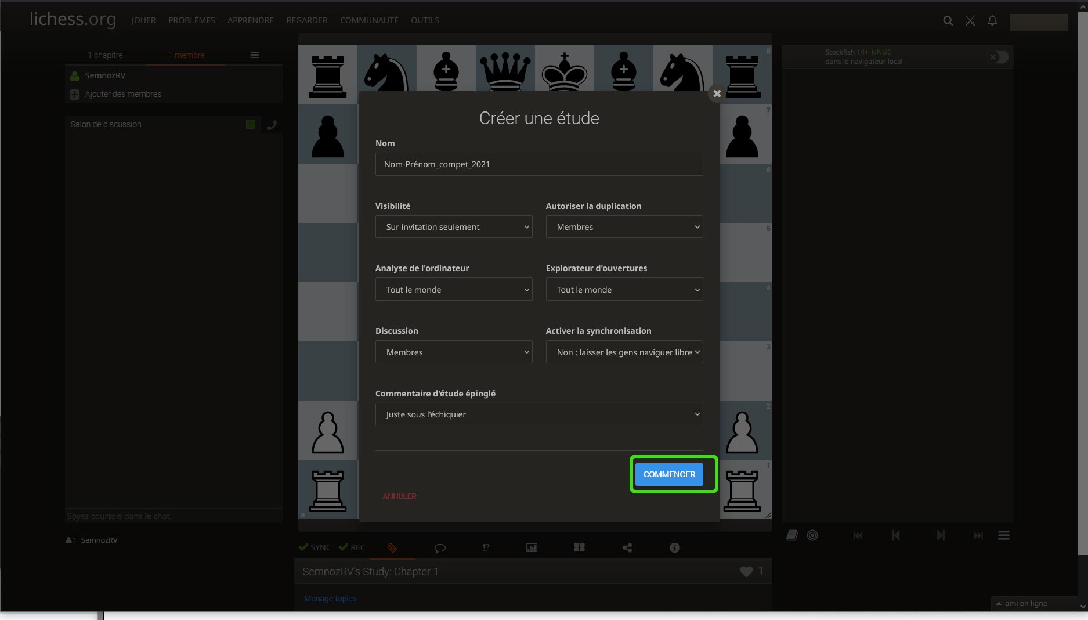Click the COMMENCER button

[x=669, y=474]
